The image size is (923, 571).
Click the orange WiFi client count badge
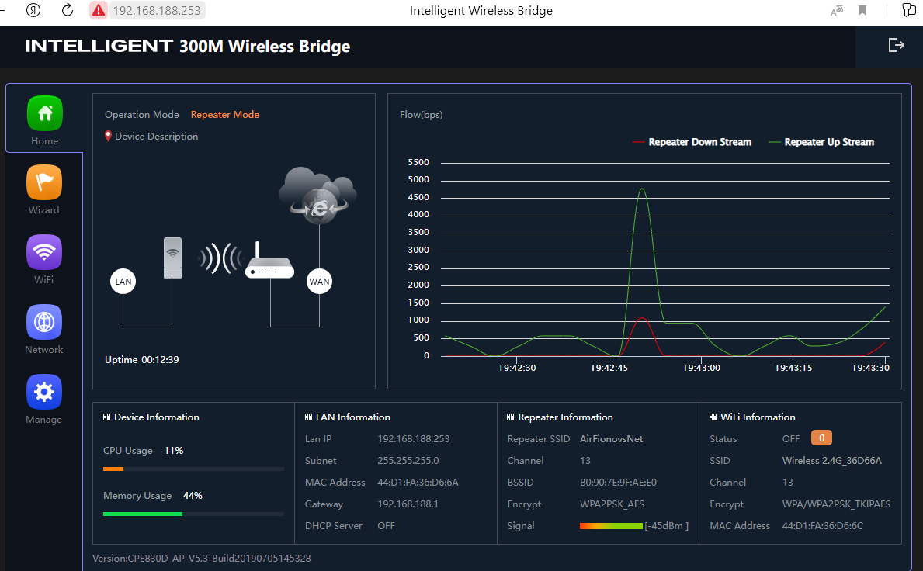tap(821, 438)
